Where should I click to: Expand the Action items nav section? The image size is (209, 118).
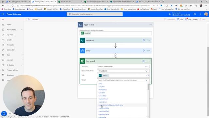pyautogui.click(x=22, y=30)
